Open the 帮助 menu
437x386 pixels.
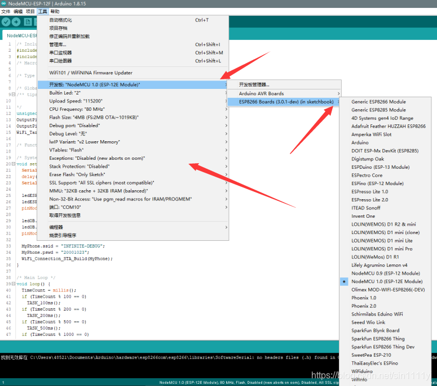55,11
